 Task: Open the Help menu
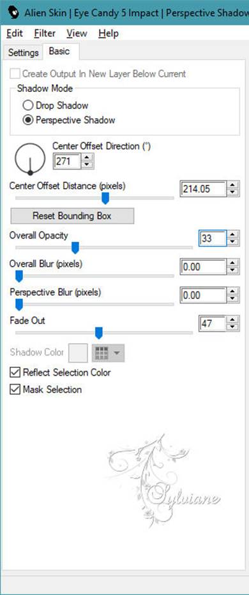[109, 33]
